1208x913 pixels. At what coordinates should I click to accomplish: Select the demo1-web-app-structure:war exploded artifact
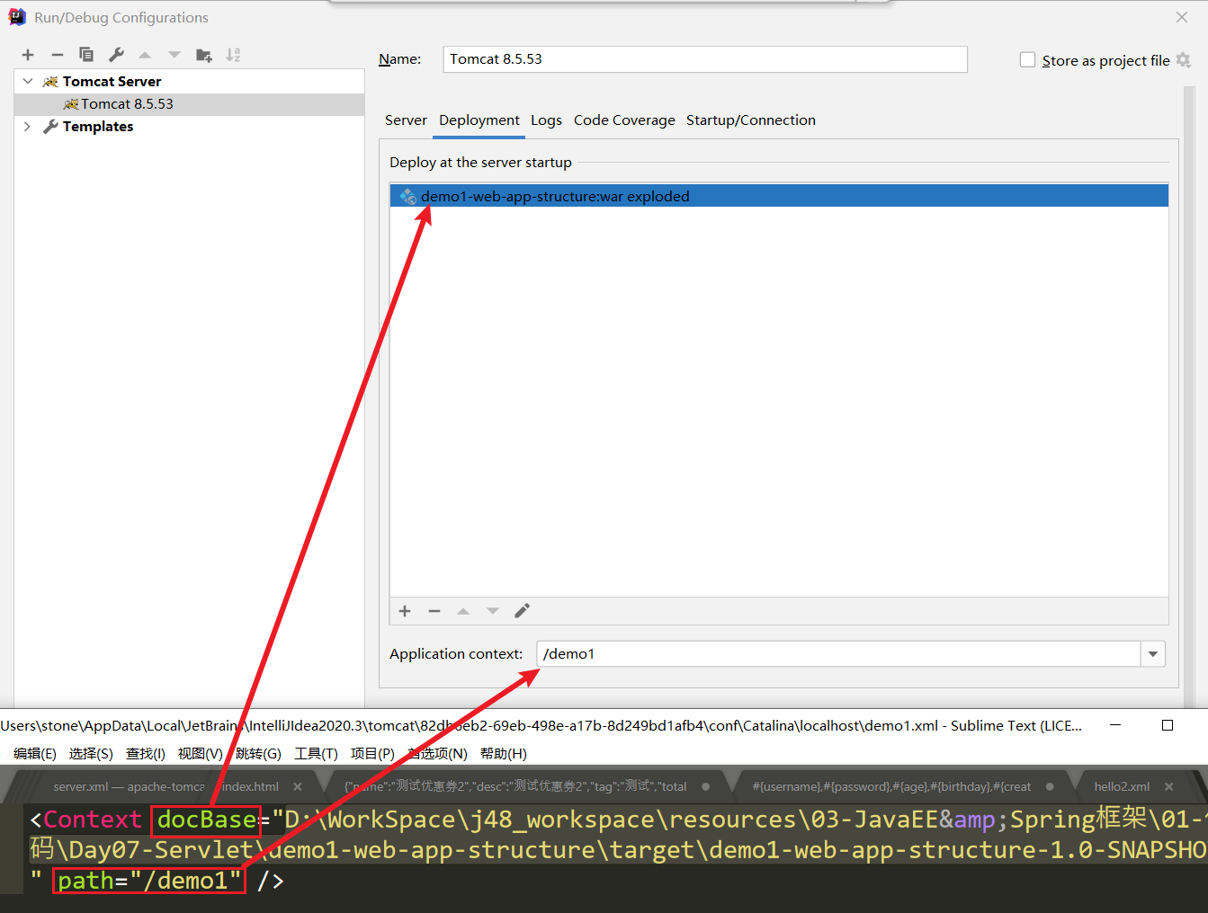[779, 196]
